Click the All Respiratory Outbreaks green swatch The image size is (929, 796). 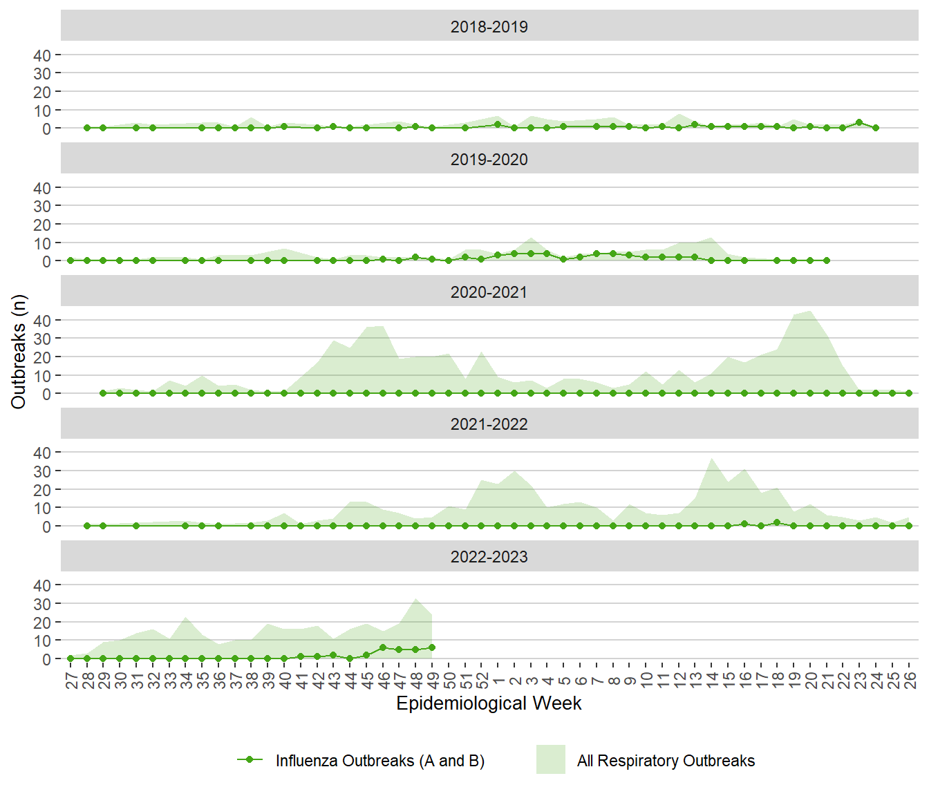(x=550, y=759)
